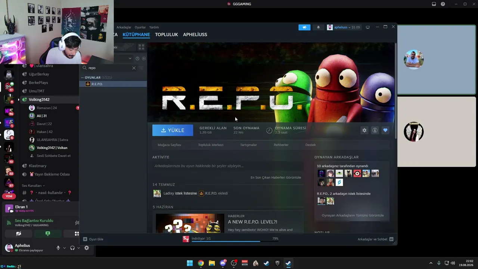Viewport: 478px width, 269px height.
Task: Open Mağaza Sayfası store page link
Action: [x=170, y=145]
